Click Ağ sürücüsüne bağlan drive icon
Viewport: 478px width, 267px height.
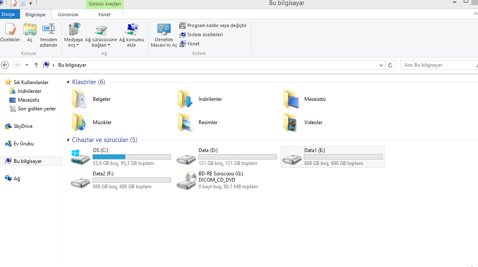click(x=101, y=30)
